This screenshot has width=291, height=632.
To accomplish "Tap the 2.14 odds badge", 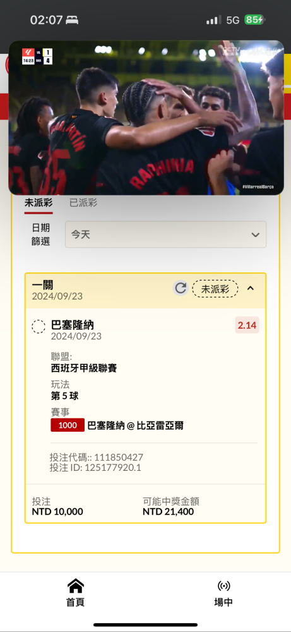I will (x=247, y=325).
